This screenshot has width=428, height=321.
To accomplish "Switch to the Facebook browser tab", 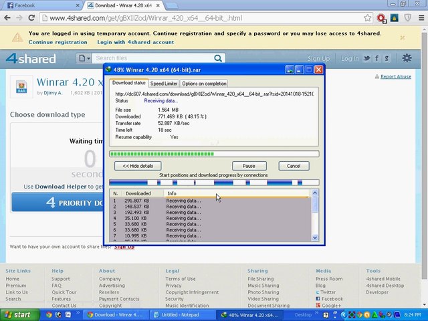I will pos(43,5).
